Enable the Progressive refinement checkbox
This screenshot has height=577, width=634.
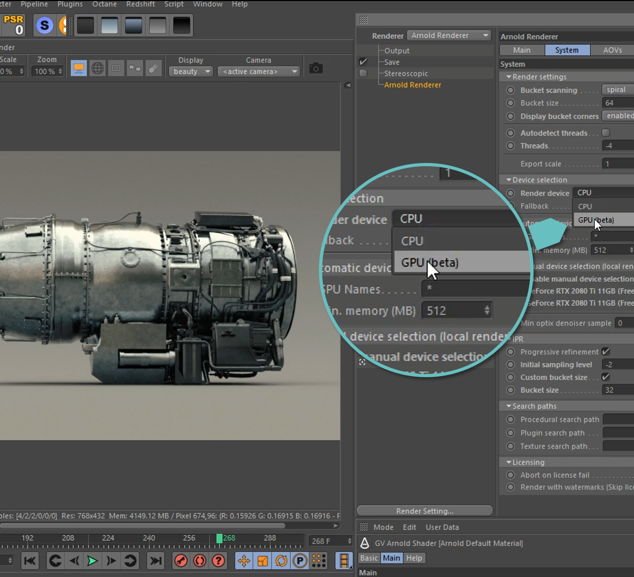point(606,352)
